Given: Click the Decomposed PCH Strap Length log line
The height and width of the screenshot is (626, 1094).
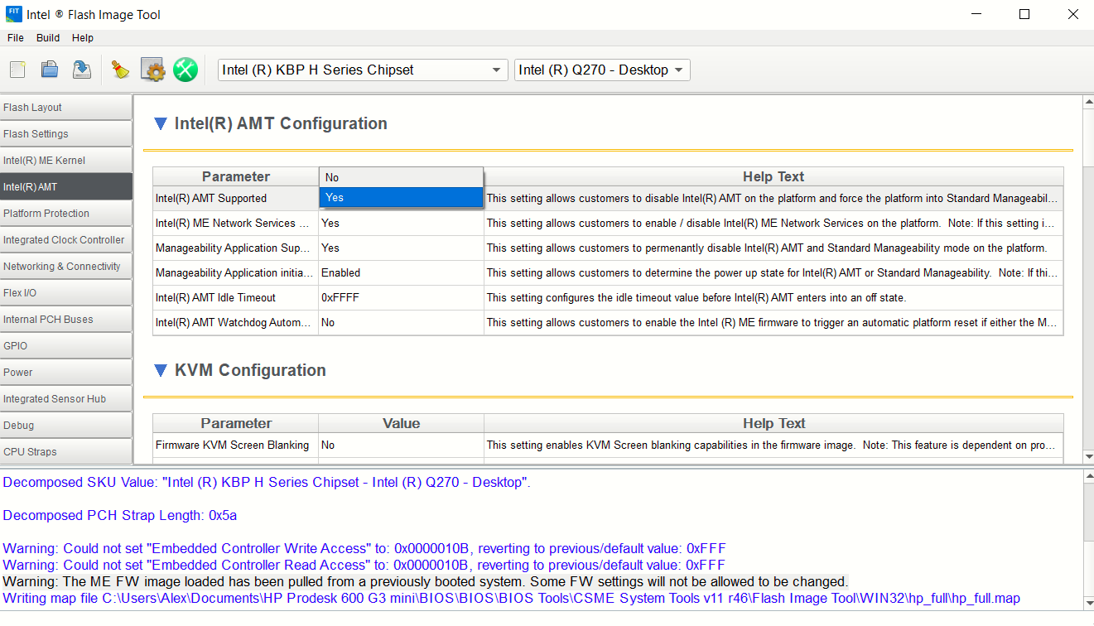Looking at the screenshot, I should pos(120,516).
